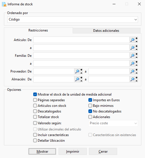Switch to Datos adicionales tab

click(106, 31)
